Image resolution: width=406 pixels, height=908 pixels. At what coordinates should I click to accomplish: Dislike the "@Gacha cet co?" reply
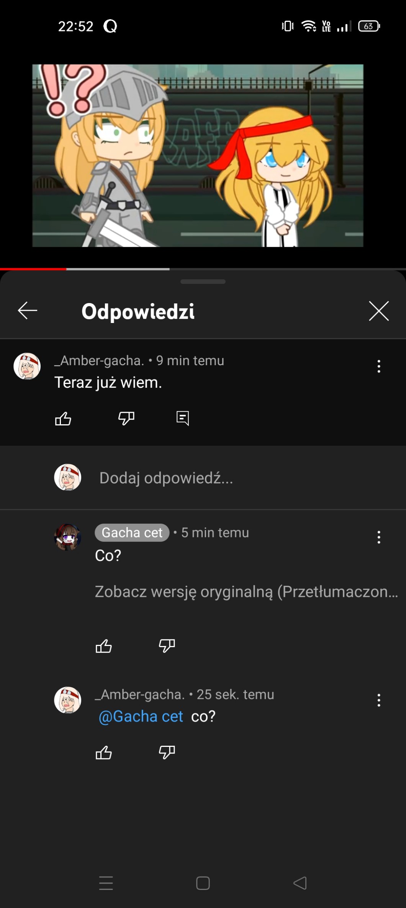pos(167,753)
